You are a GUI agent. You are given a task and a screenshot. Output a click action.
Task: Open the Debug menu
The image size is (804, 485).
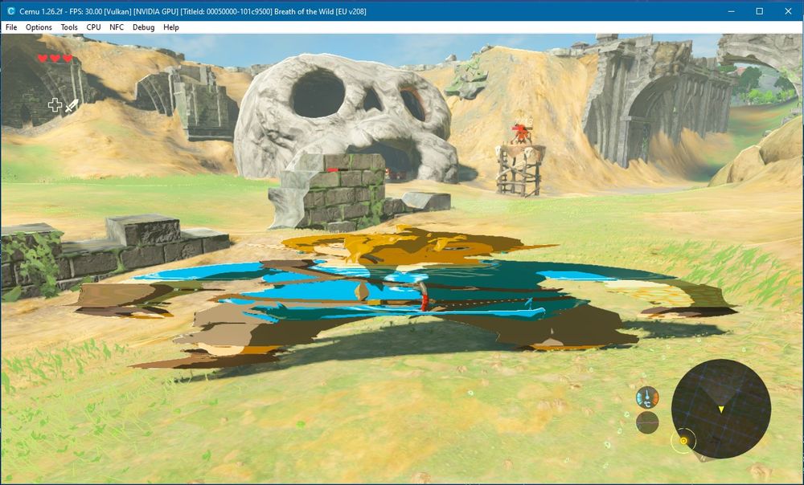coord(144,27)
